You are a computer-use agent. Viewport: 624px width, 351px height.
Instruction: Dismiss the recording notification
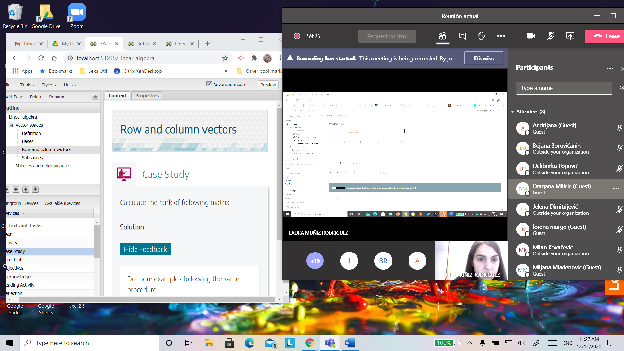pyautogui.click(x=484, y=58)
